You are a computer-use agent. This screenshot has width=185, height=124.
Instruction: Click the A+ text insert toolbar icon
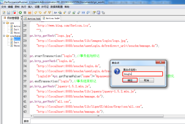pyautogui.click(x=55, y=12)
